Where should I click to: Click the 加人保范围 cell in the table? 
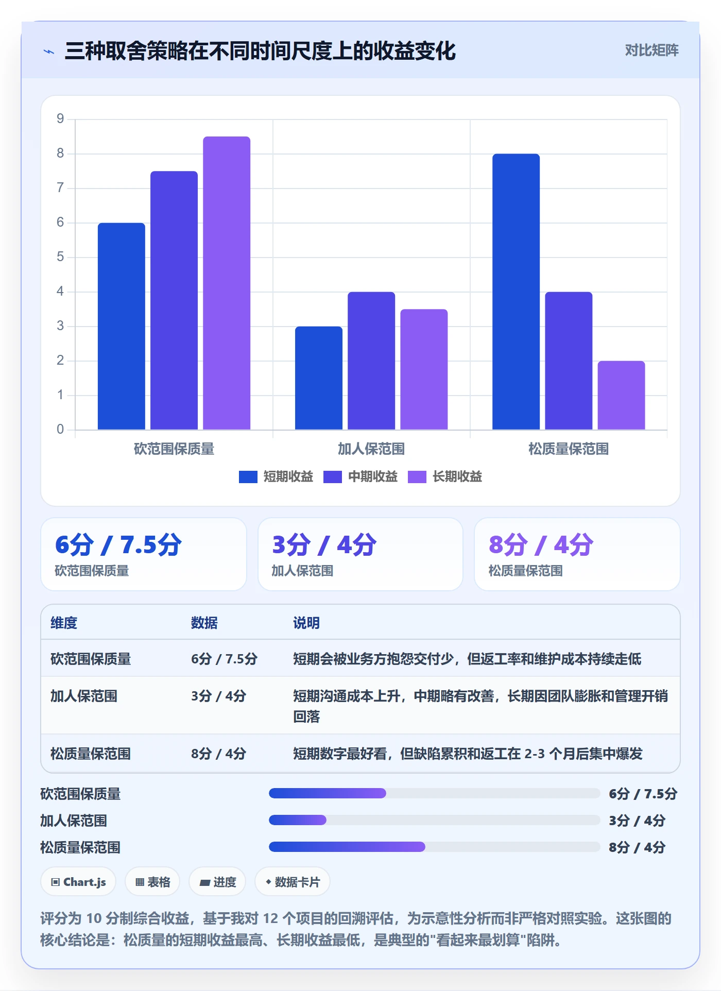coord(84,696)
